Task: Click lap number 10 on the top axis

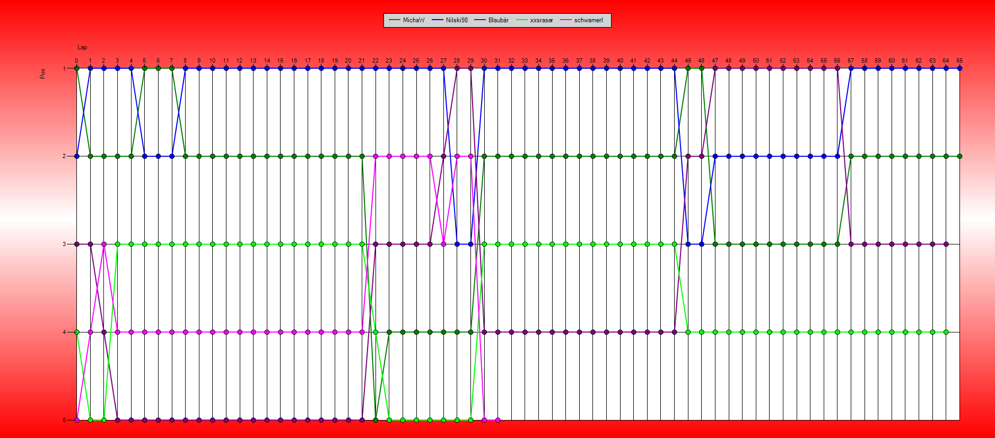Action: [213, 60]
